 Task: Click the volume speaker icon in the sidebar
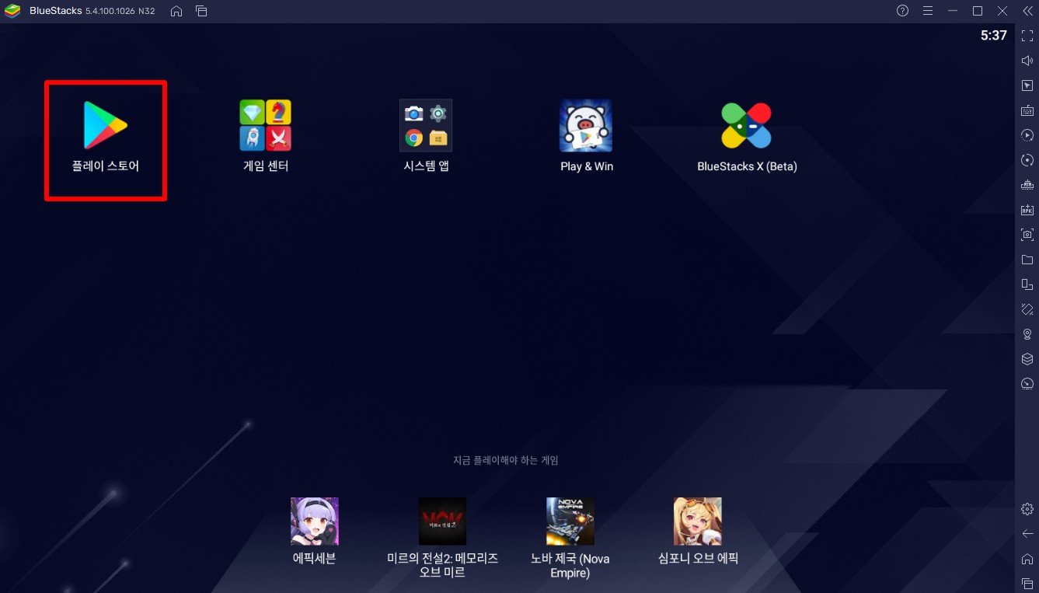pos(1027,61)
